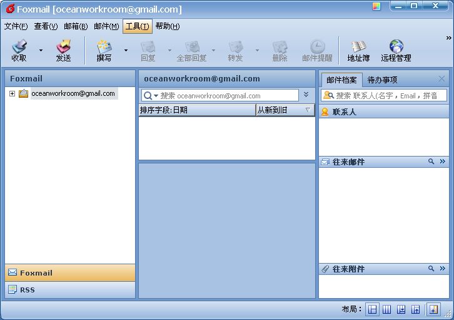This screenshot has width=454, height=320.
Task: Toggle the 从新到旧 sort order
Action: (x=285, y=110)
